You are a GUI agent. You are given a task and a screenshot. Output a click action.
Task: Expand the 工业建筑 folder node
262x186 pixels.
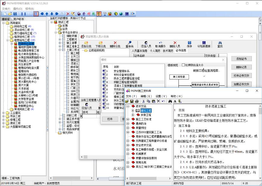4,113
